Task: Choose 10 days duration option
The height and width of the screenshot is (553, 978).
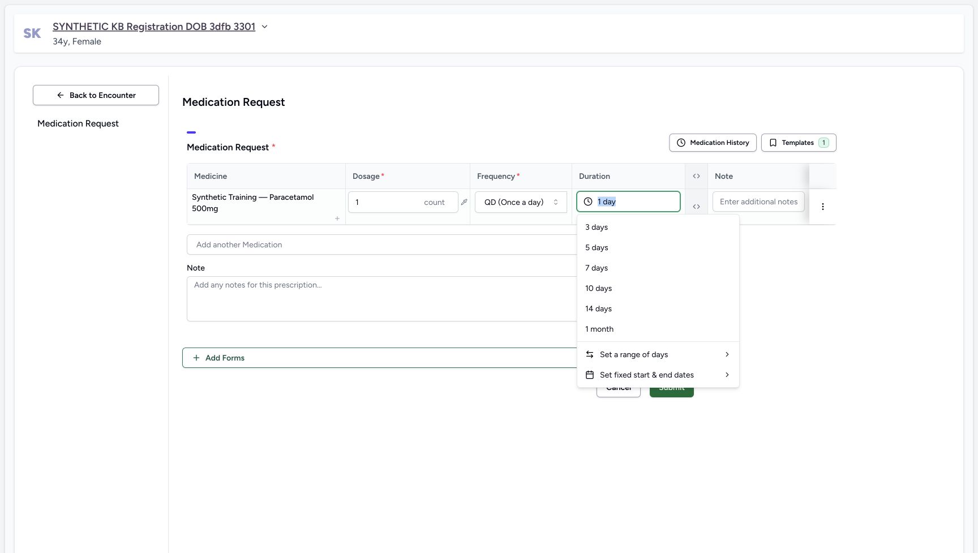Action: [x=658, y=288]
